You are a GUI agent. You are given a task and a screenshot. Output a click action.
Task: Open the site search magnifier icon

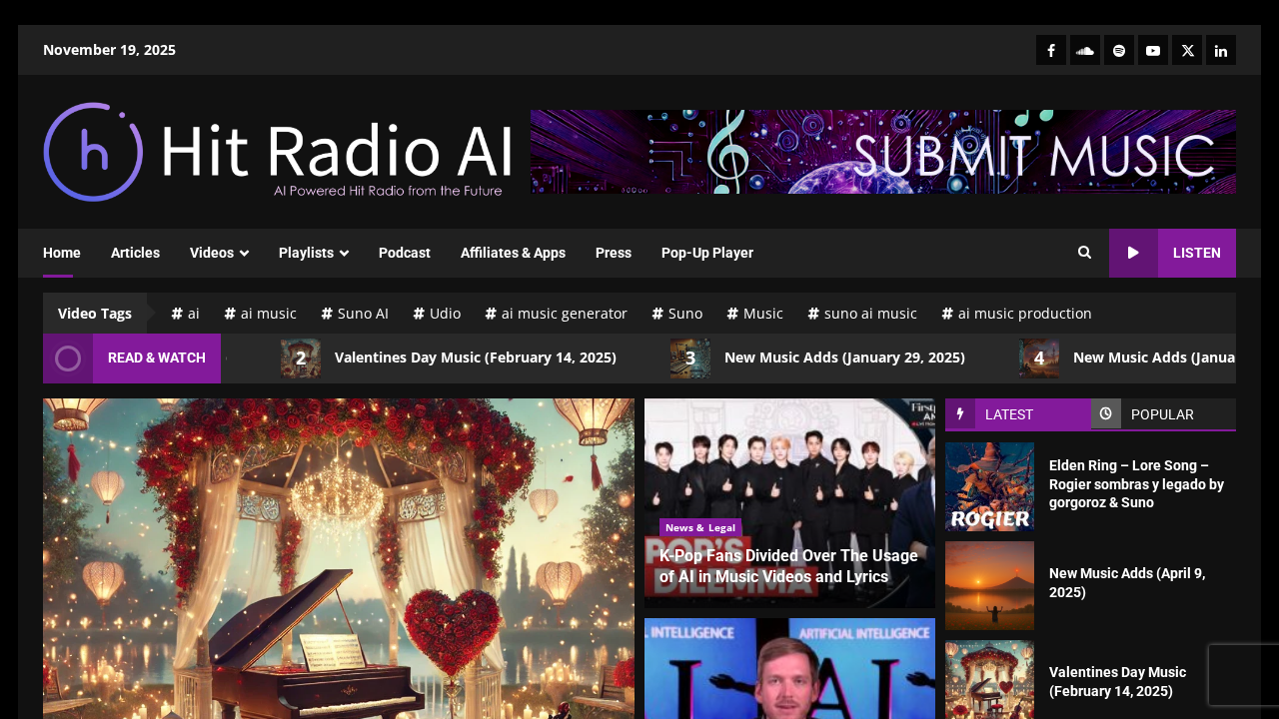1083,252
